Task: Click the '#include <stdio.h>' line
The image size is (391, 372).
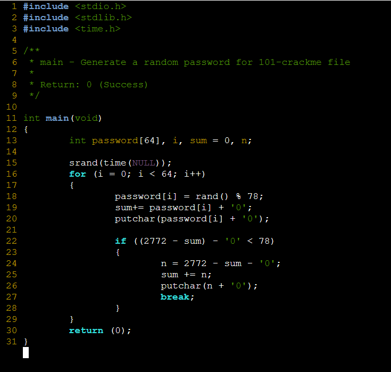Action: pos(75,6)
